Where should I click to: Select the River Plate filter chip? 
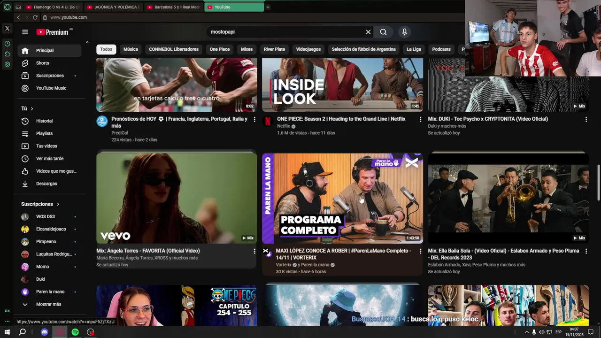[274, 49]
